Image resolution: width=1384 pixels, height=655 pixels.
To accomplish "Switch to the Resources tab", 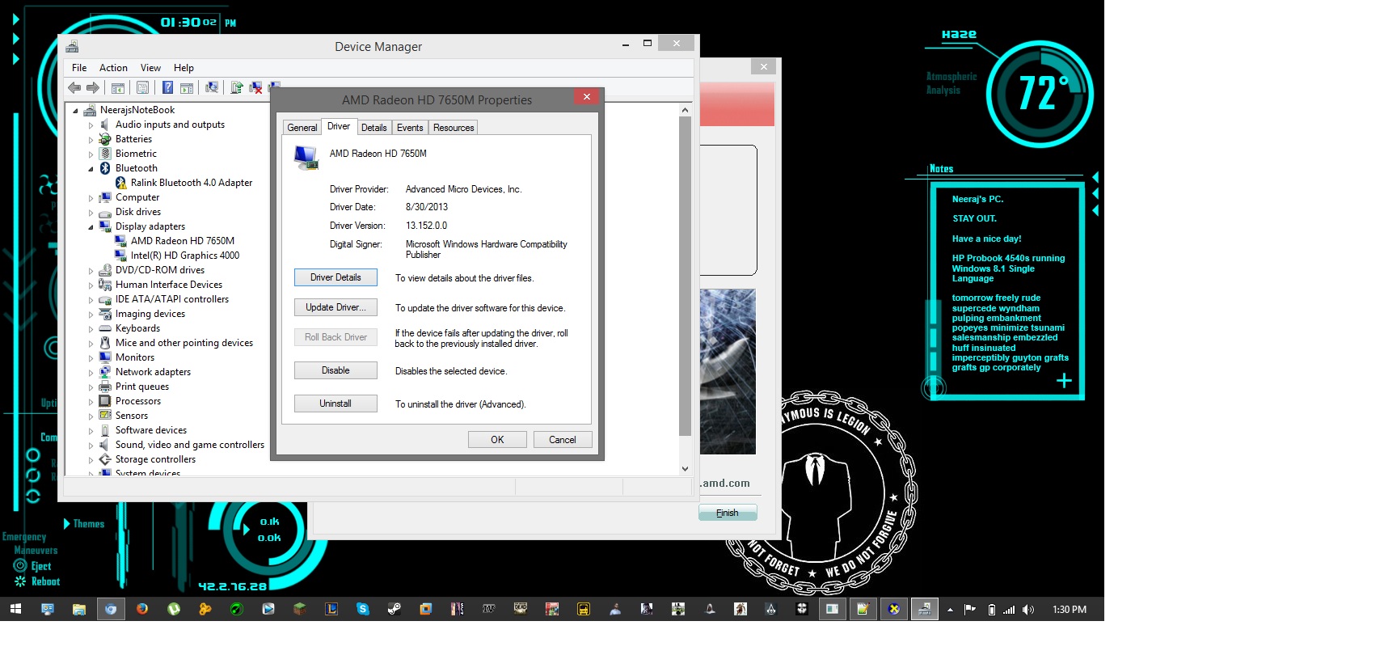I will 454,128.
